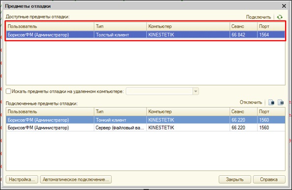Select the Толстый клиент row in available items

point(146,34)
